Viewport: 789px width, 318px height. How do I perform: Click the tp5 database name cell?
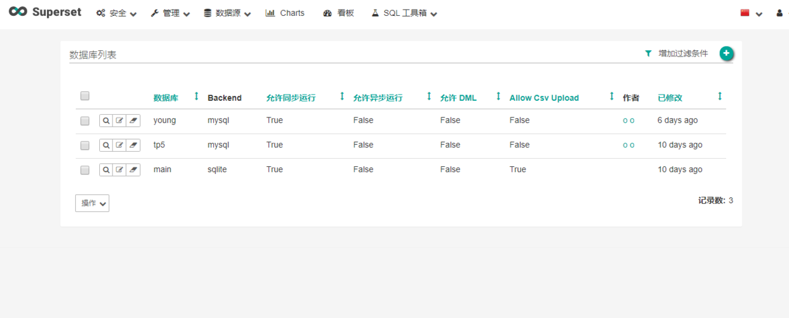pyautogui.click(x=159, y=145)
